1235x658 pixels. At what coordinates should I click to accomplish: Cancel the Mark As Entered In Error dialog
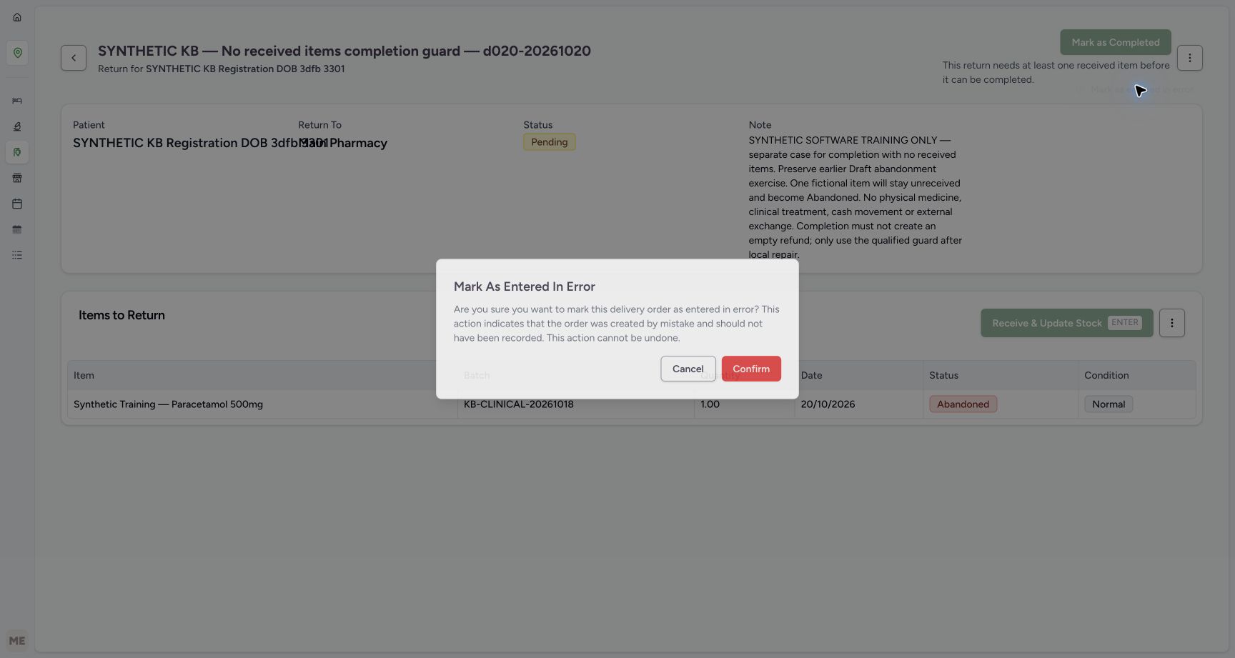click(x=688, y=369)
